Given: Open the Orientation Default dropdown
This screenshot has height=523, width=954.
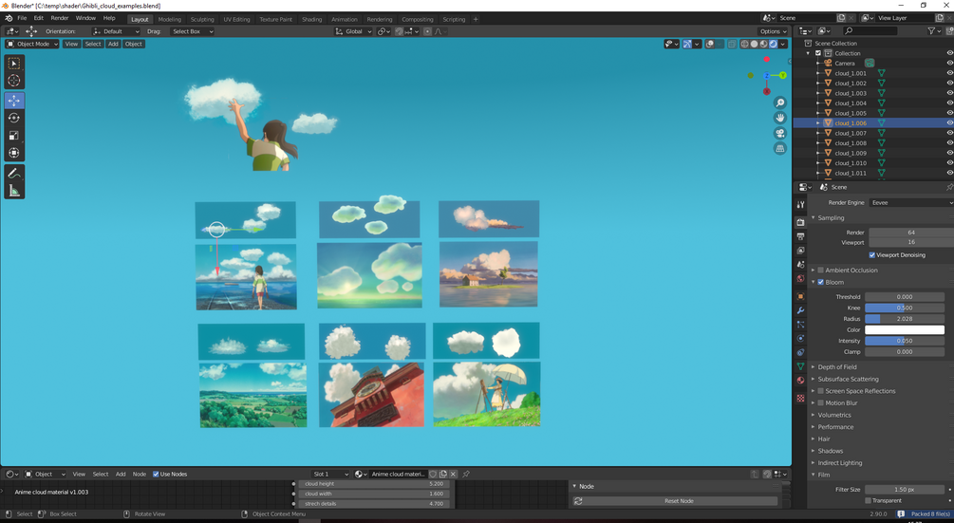Looking at the screenshot, I should [x=116, y=31].
